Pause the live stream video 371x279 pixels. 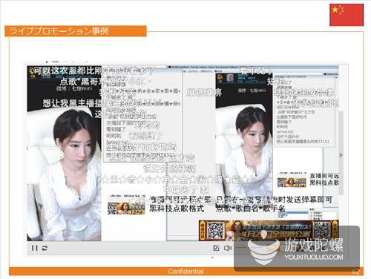34,248
